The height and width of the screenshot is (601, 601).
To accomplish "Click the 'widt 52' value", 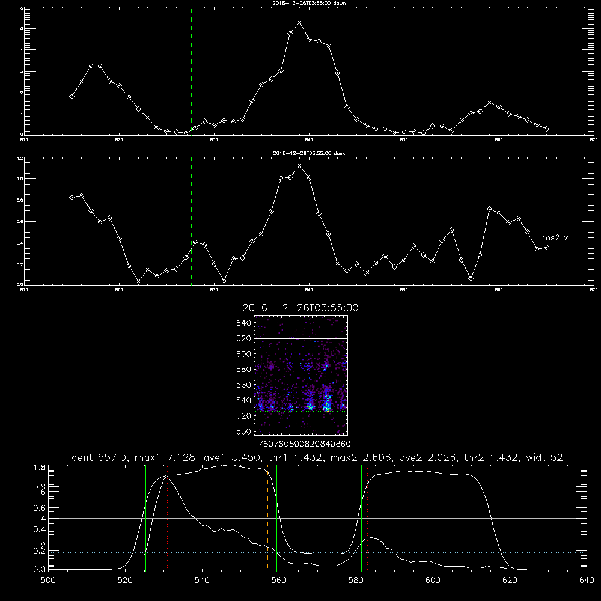I will point(545,457).
